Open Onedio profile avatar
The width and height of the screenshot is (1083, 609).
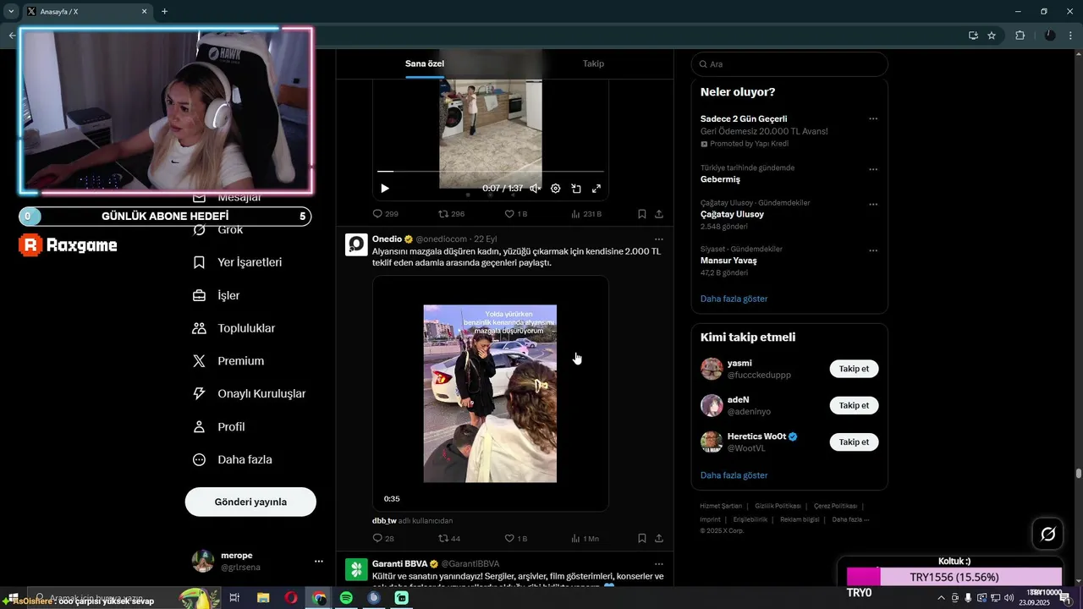[x=356, y=244]
